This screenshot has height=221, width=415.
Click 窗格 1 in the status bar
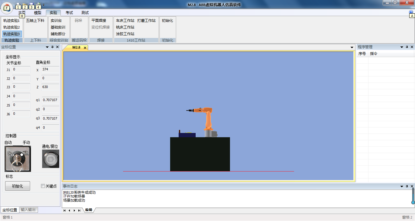coord(8,217)
